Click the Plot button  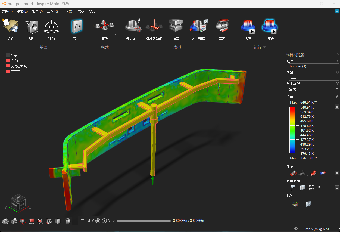coord(321,187)
